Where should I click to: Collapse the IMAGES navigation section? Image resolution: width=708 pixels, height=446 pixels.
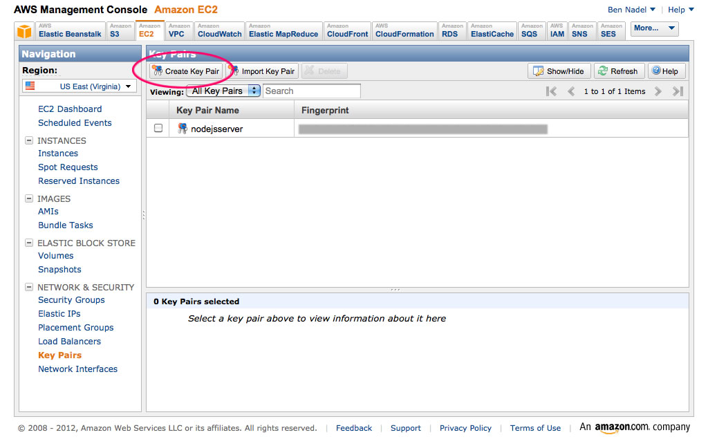(29, 198)
